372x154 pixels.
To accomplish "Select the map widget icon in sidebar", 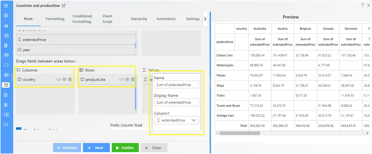I will 6,35.
